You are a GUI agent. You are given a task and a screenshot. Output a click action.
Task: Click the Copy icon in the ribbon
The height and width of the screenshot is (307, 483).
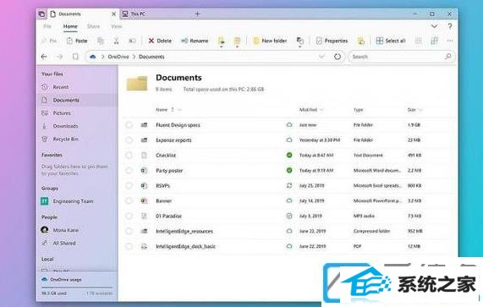(x=101, y=41)
